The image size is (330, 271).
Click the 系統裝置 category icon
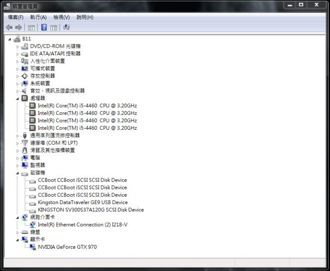[24, 83]
